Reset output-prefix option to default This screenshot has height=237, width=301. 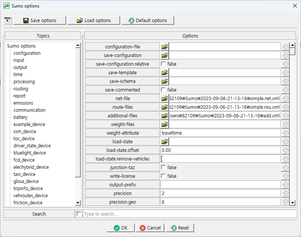(286, 184)
